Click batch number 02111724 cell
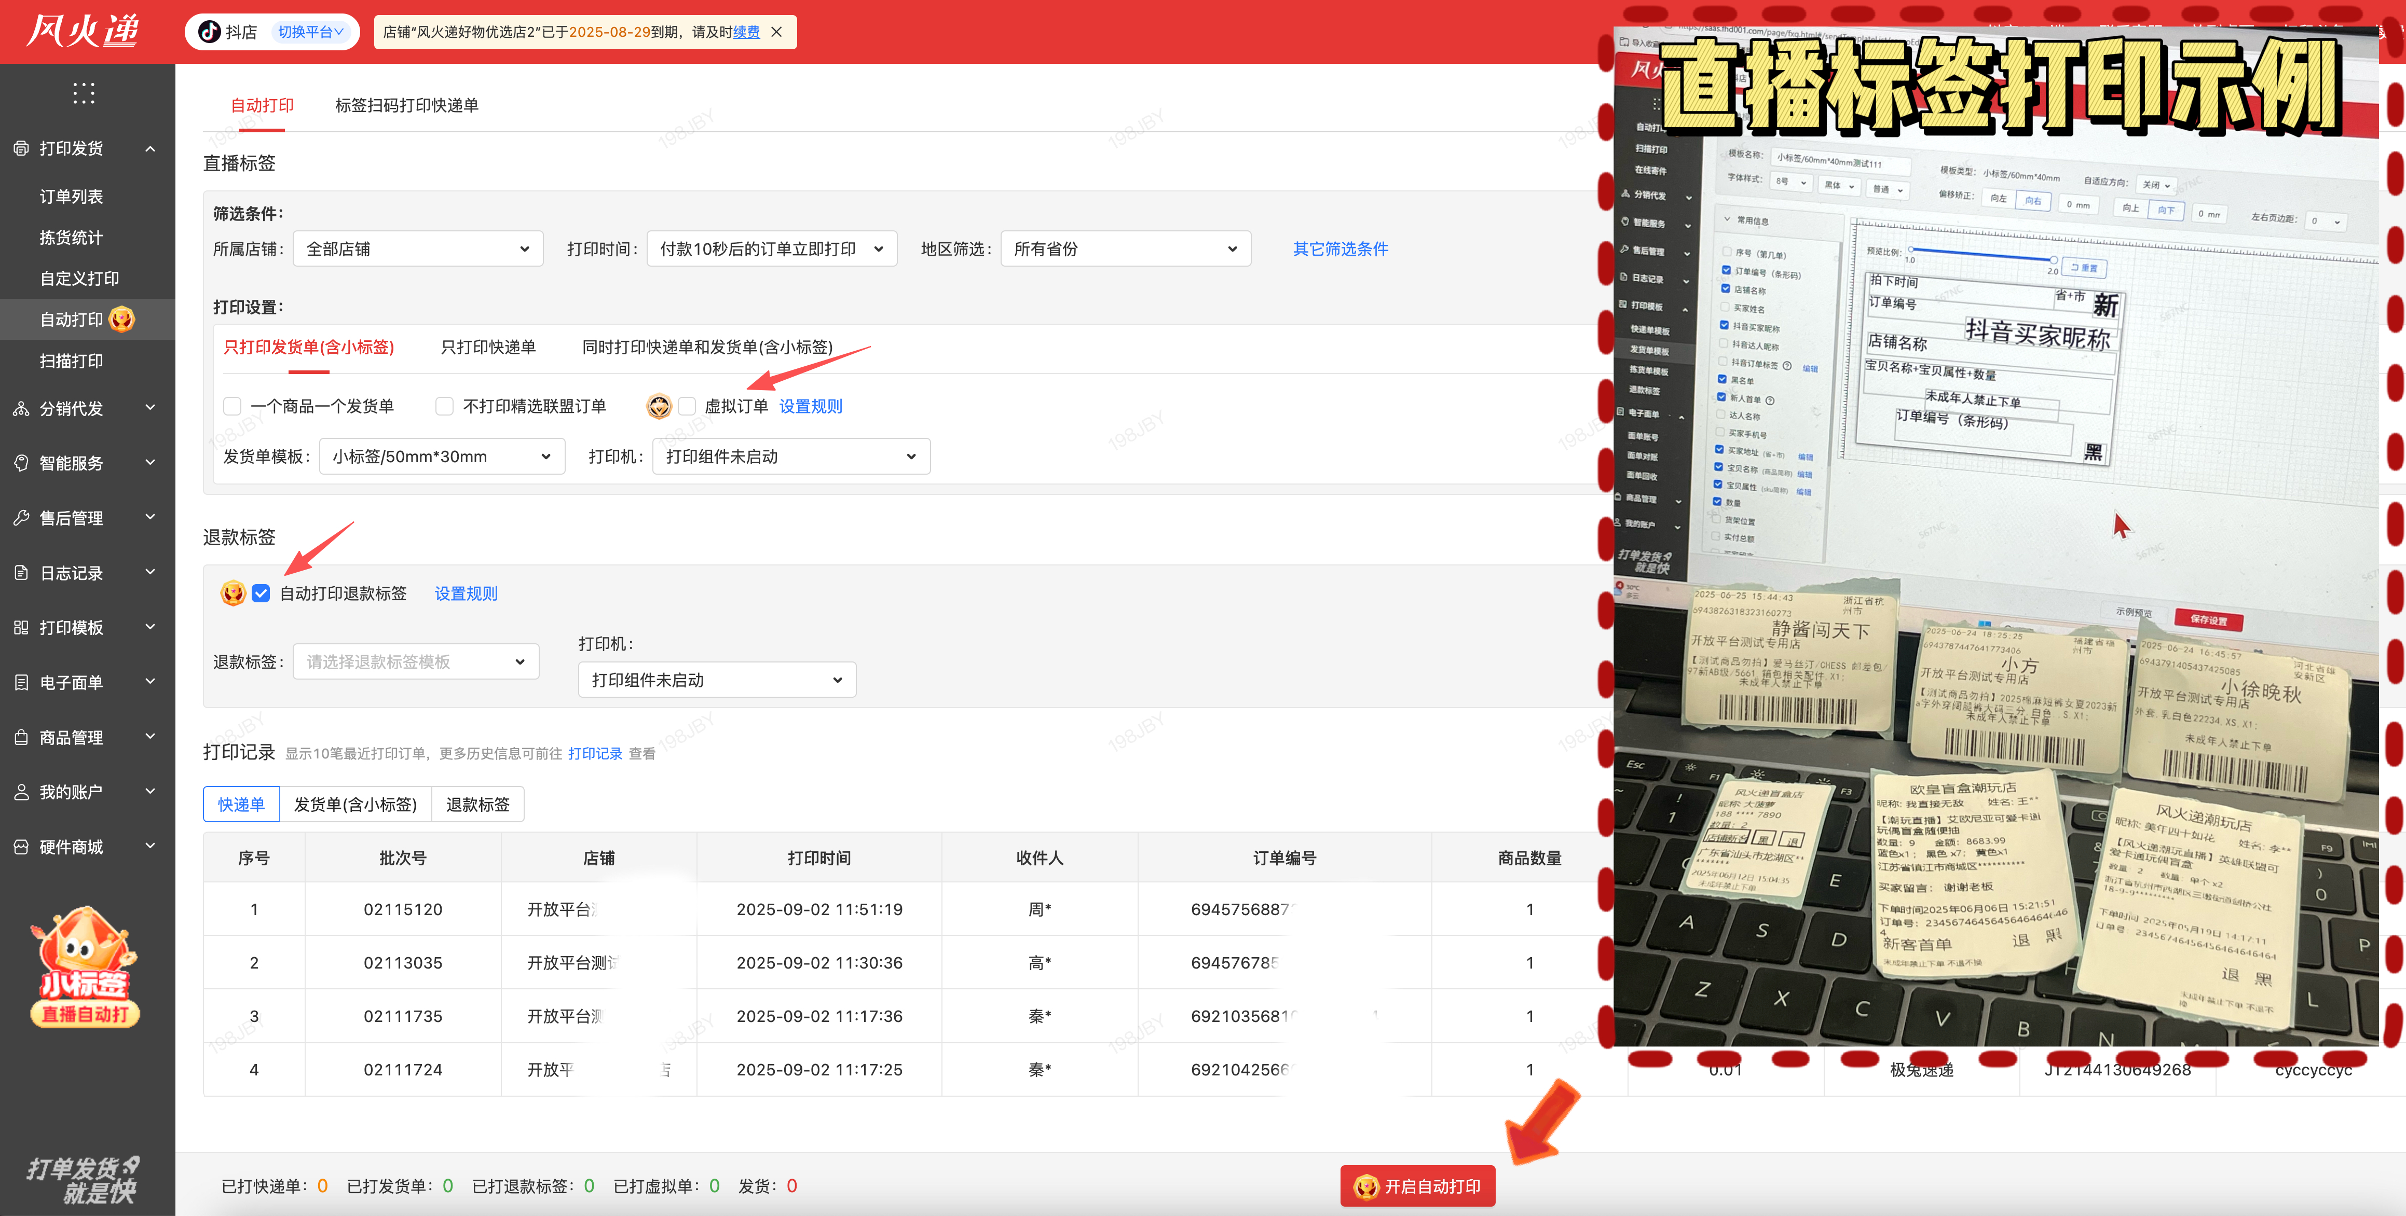 click(x=403, y=1069)
